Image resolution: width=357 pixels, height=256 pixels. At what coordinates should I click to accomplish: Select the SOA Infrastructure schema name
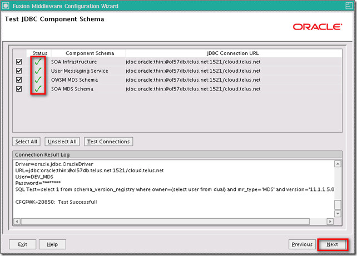[74, 62]
